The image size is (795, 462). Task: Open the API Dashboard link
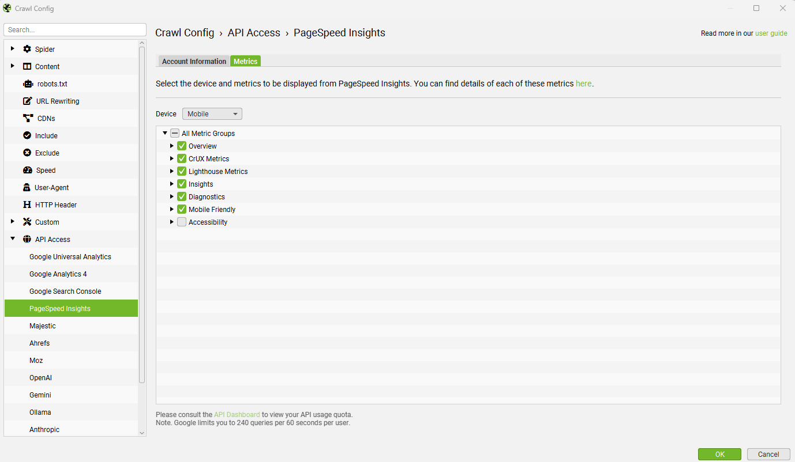click(237, 414)
